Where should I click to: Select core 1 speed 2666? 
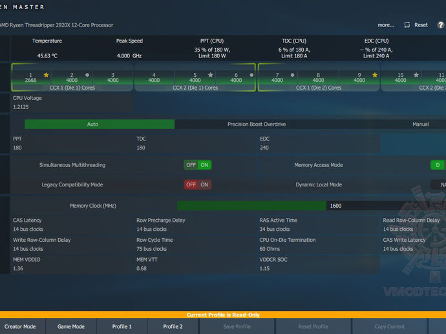30,81
